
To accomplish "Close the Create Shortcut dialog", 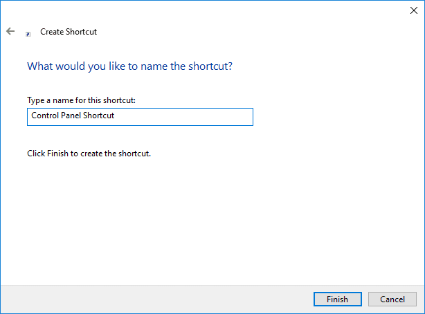I will 413,10.
